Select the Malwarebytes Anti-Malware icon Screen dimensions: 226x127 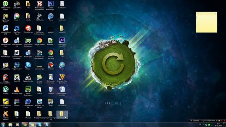tap(40, 6)
